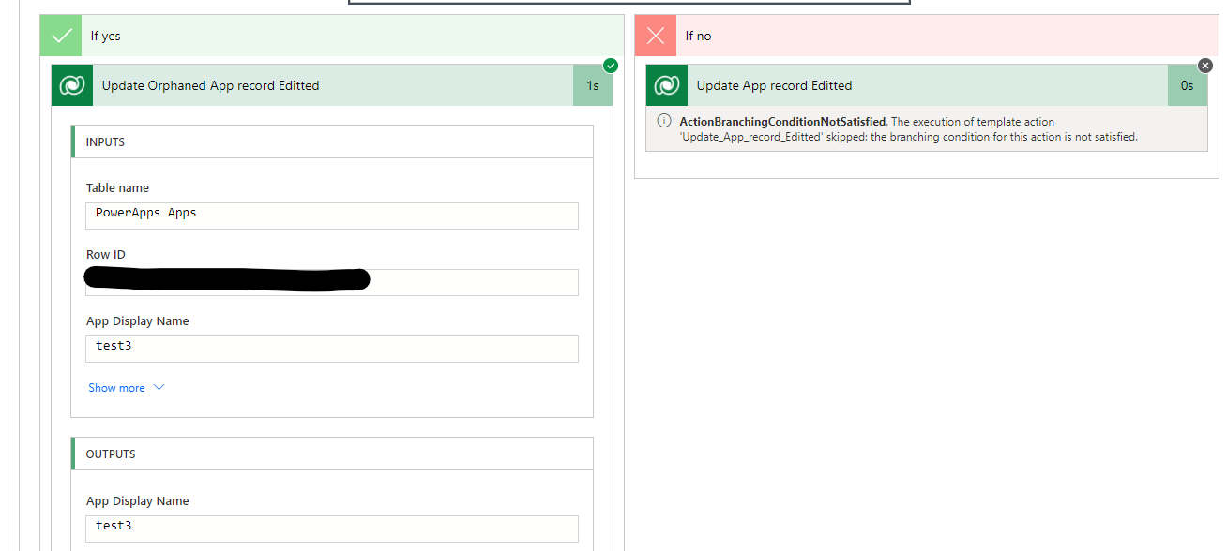Image resolution: width=1227 pixels, height=551 pixels.
Task: Click the green check icon in the If yes header
Action: click(x=61, y=35)
